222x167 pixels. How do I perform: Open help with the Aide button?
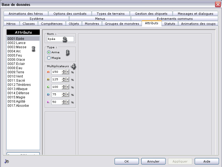tap(206, 161)
